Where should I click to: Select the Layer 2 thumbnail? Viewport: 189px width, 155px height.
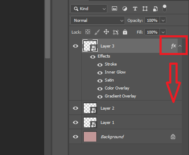coord(90,108)
